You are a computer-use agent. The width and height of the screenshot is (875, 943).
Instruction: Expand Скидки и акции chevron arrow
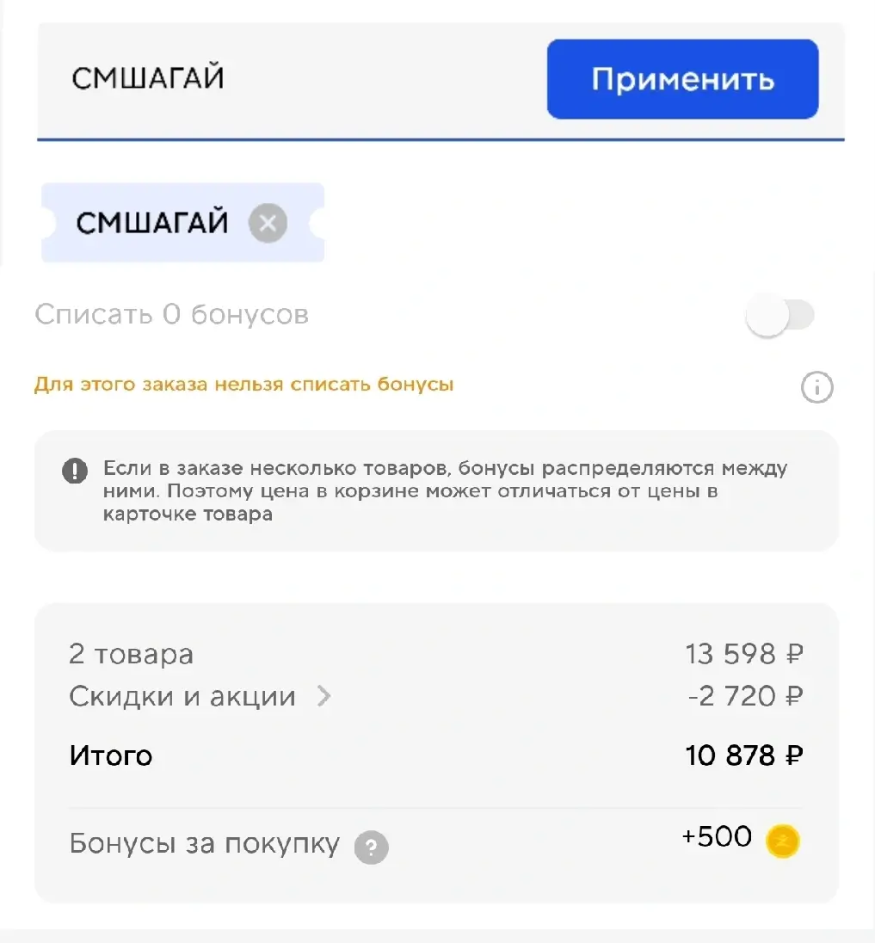[x=324, y=696]
